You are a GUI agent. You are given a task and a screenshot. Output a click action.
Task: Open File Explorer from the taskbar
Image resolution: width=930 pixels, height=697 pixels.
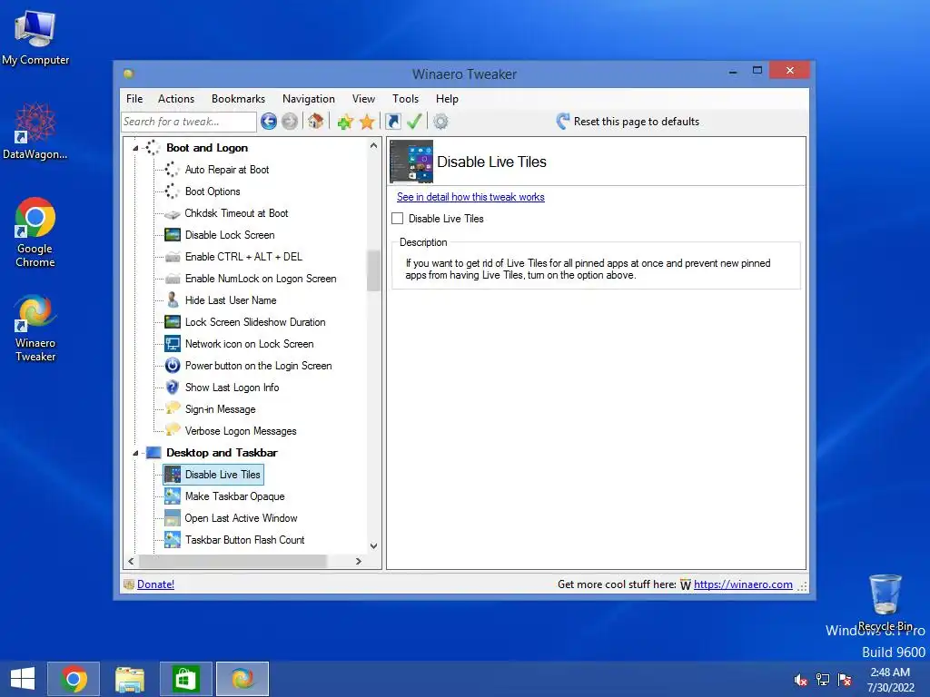tap(130, 679)
